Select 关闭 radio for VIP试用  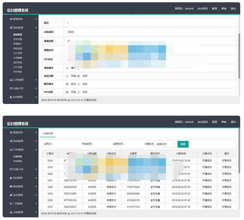(x=78, y=92)
